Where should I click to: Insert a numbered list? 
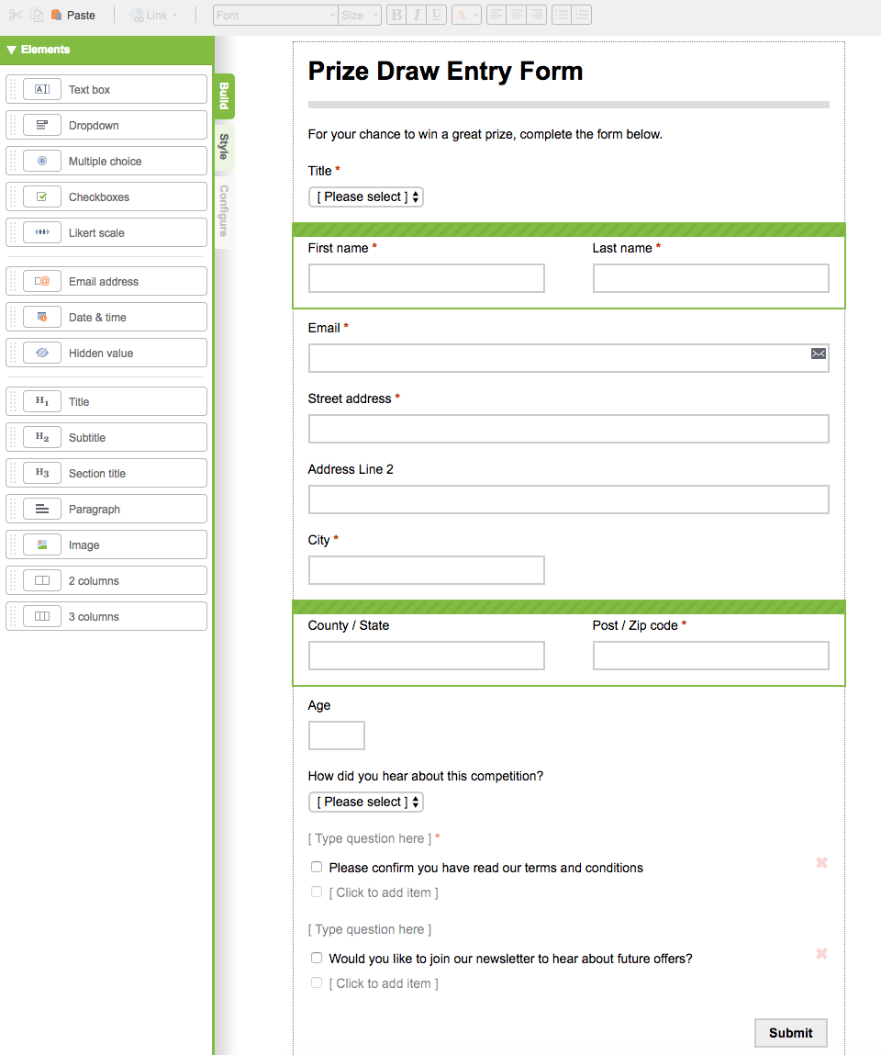point(582,15)
